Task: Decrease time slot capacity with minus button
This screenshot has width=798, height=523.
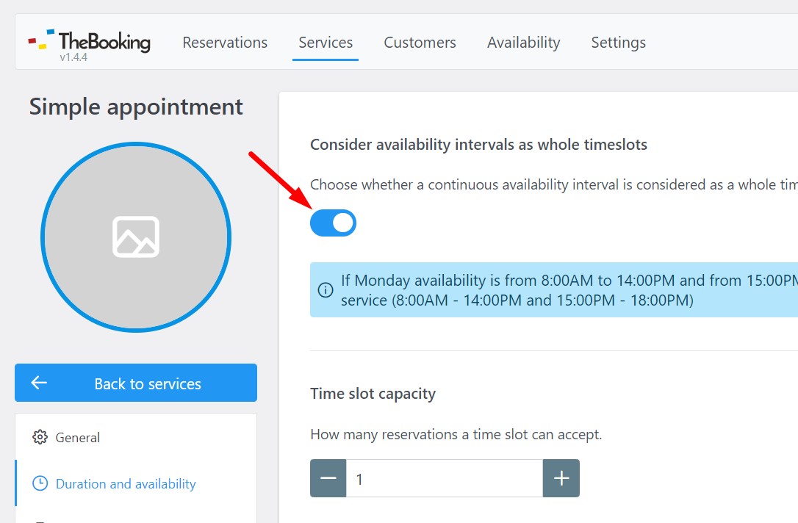Action: click(x=328, y=478)
